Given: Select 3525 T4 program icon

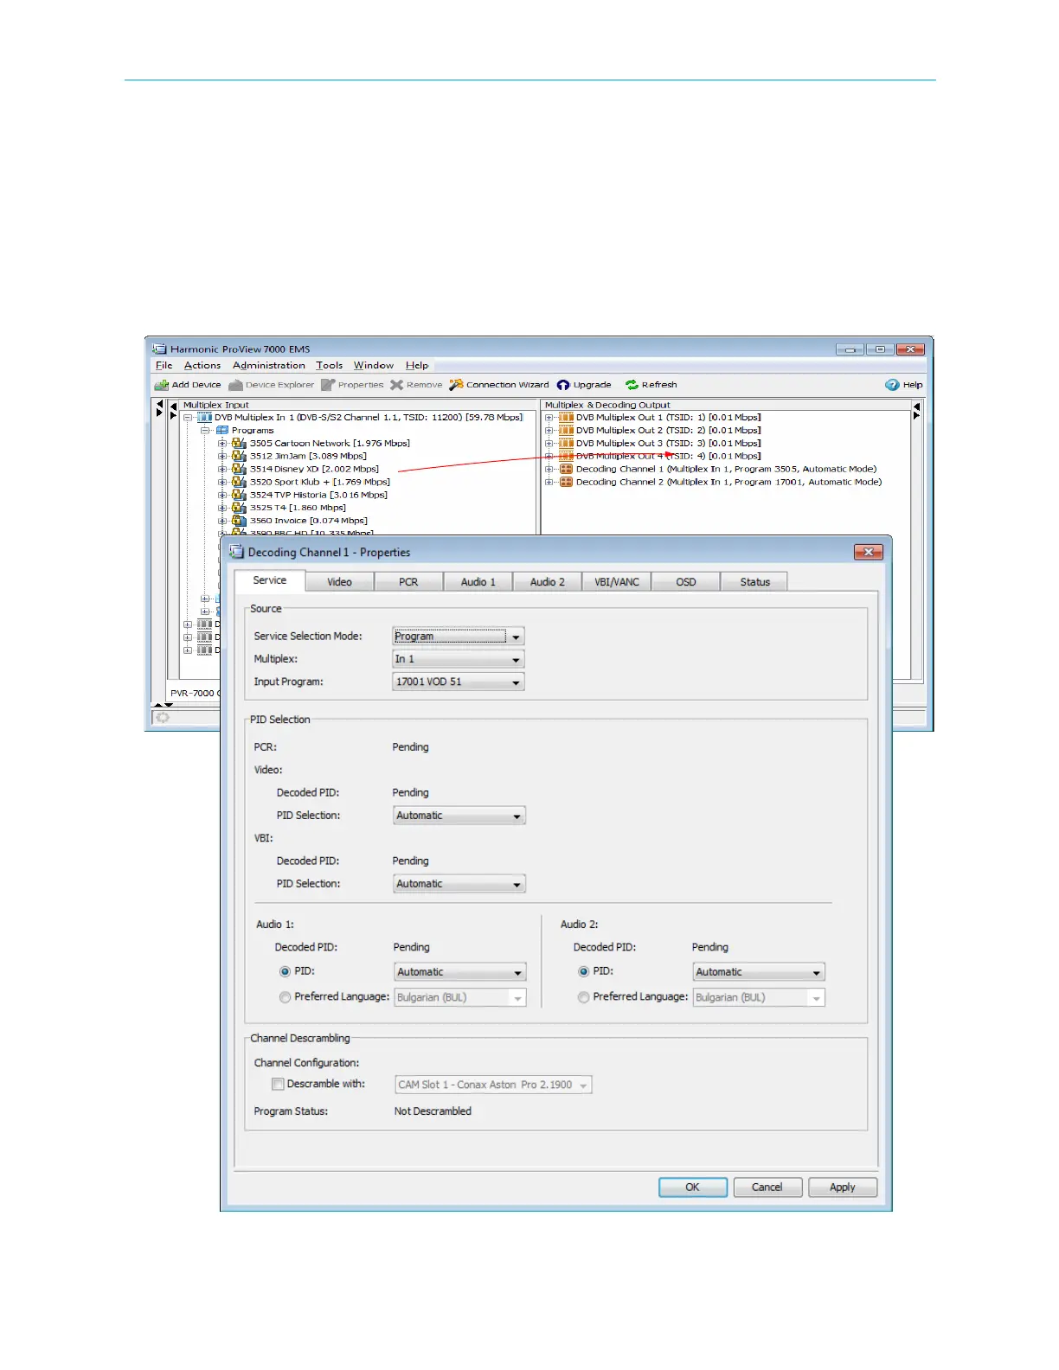Looking at the screenshot, I should [239, 508].
